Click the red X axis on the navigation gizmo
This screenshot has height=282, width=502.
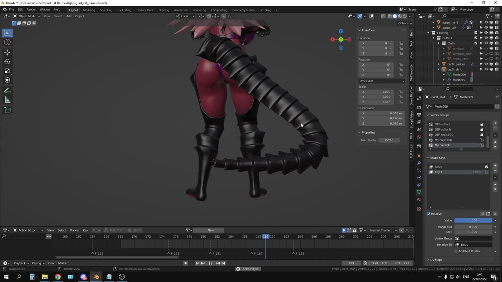[333, 39]
